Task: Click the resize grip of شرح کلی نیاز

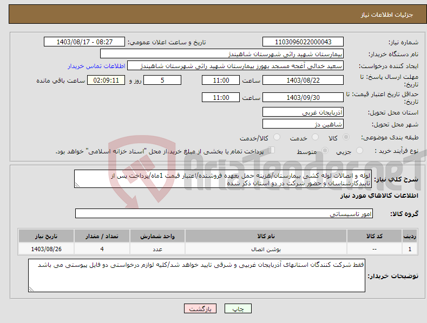Action: 77,185
